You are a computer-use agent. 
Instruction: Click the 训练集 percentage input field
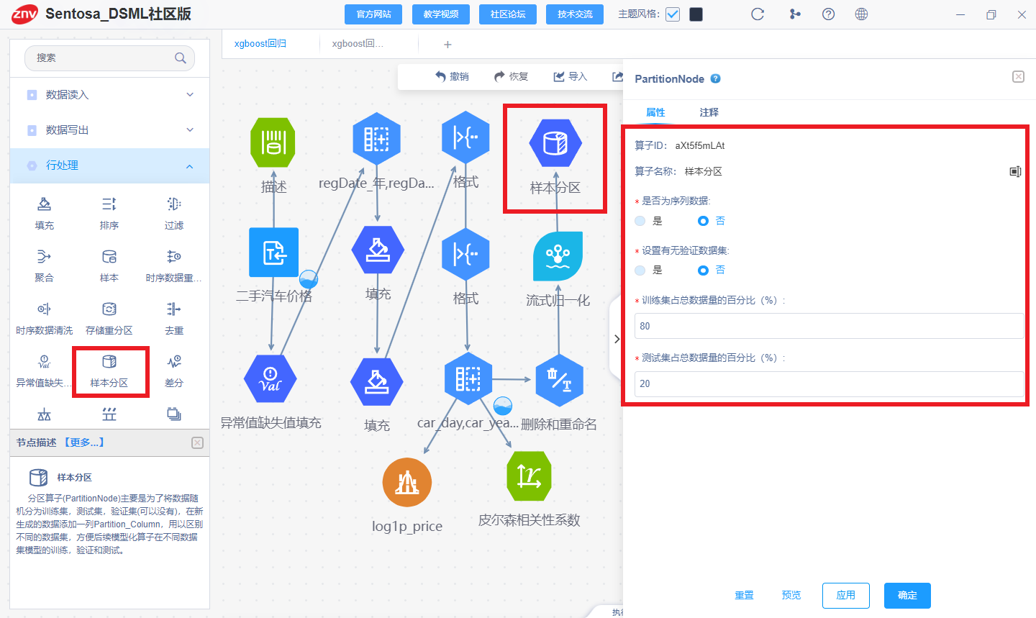click(x=830, y=326)
